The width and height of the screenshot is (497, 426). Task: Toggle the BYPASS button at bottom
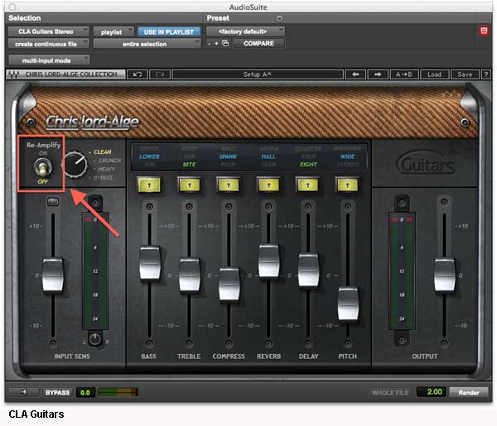pos(57,392)
